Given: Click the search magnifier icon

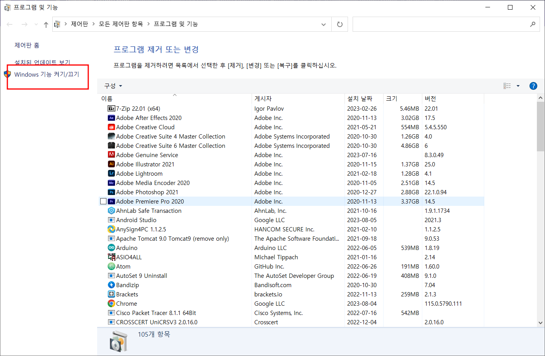Looking at the screenshot, I should (533, 24).
